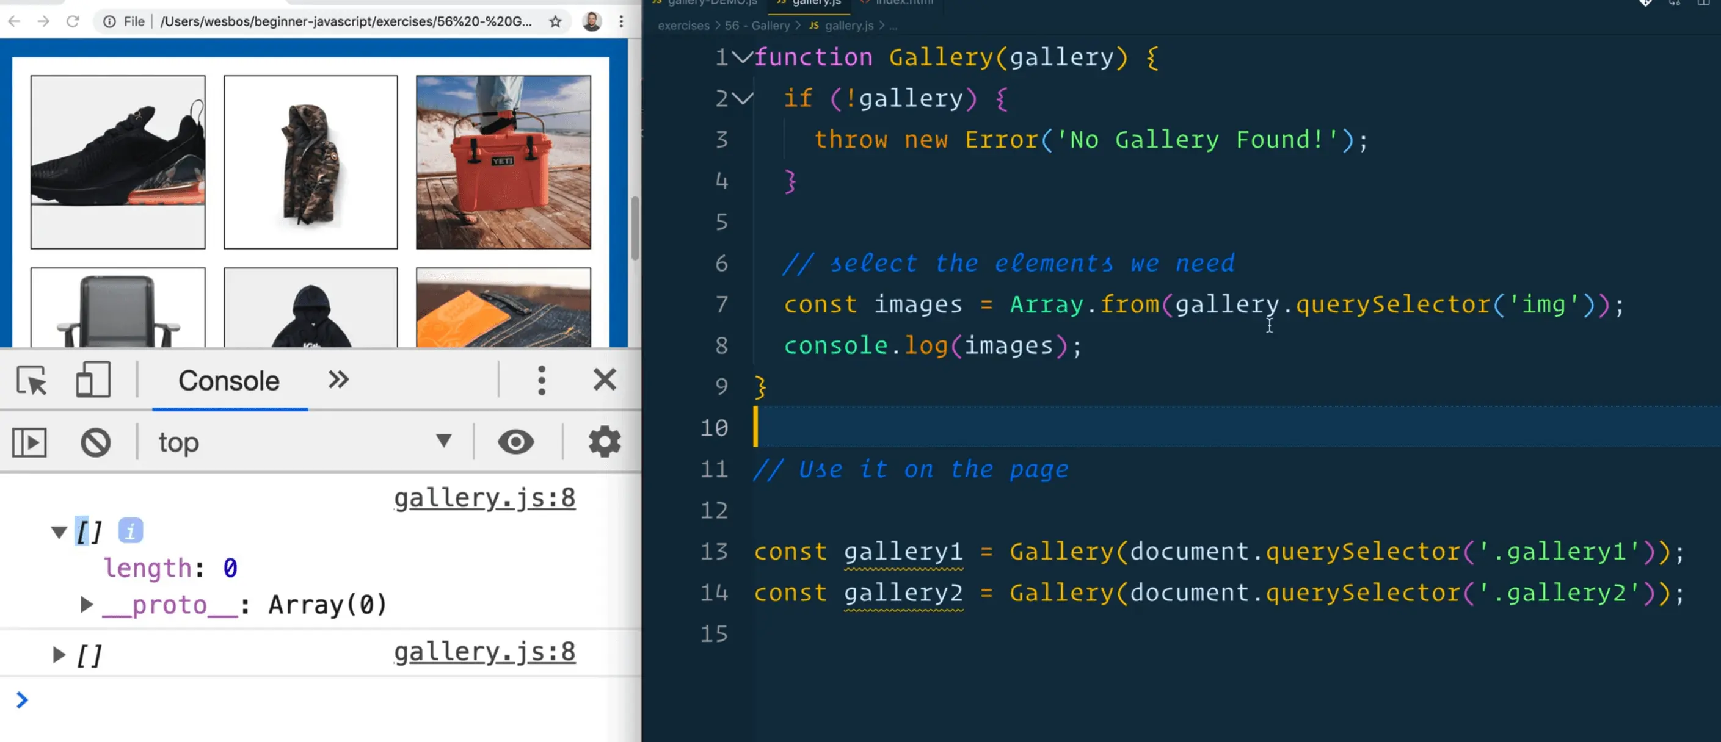Open more DevTools tabs chevron
The width and height of the screenshot is (1721, 742).
[x=338, y=380]
